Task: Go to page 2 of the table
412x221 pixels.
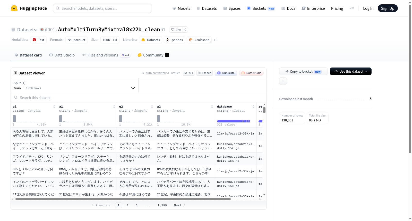Action: pos(127,205)
